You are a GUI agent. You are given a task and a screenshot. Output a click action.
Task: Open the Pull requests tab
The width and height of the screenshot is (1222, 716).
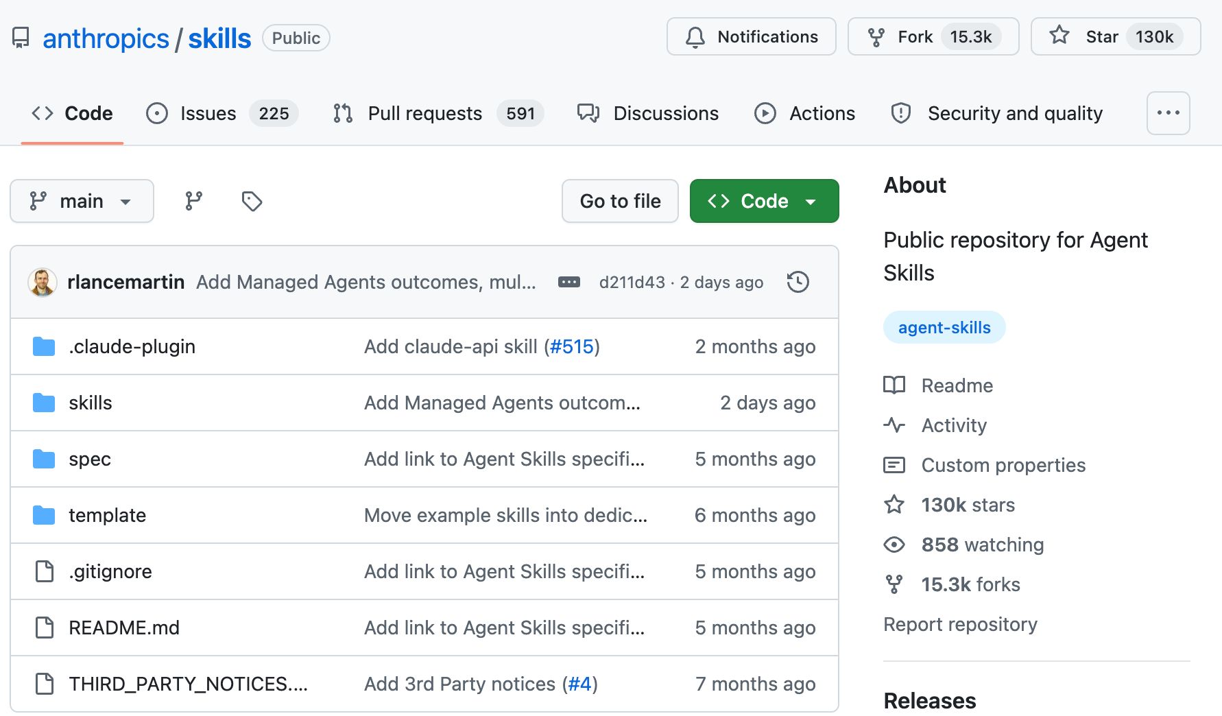438,113
